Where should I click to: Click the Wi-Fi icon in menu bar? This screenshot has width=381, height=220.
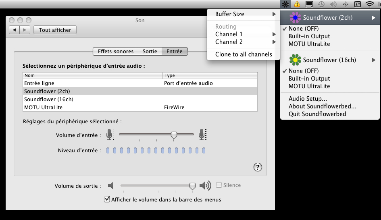pos(369,4)
